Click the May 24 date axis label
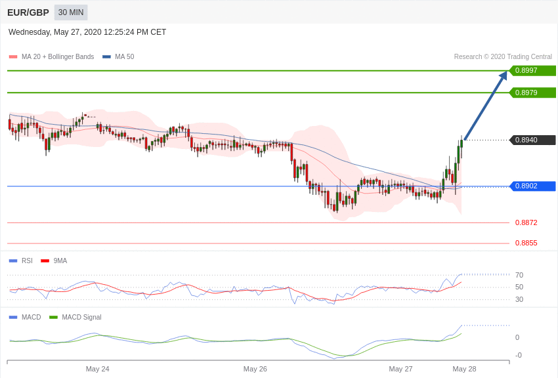Screen dimensions: 558x378 (98, 369)
